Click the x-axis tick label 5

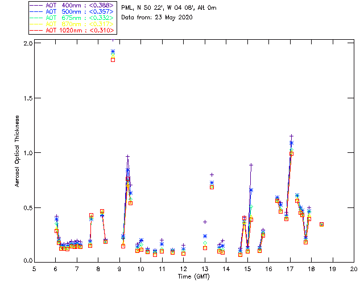(34, 268)
